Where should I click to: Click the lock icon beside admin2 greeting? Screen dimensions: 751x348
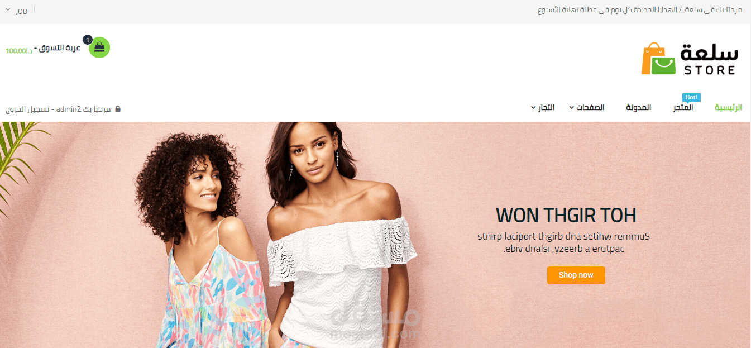(x=117, y=108)
